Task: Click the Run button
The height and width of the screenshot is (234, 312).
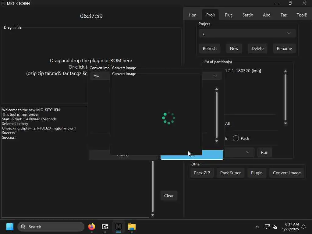Action: click(x=265, y=152)
